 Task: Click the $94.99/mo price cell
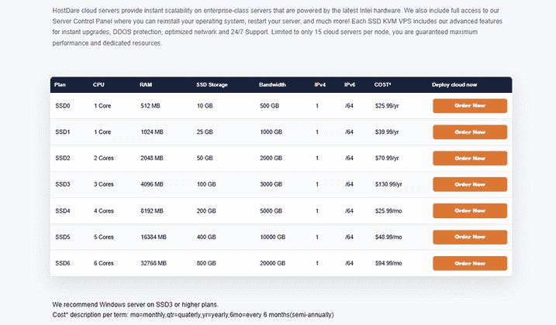(389, 263)
